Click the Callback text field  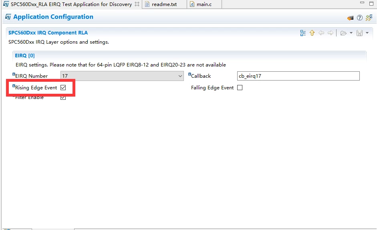click(298, 76)
